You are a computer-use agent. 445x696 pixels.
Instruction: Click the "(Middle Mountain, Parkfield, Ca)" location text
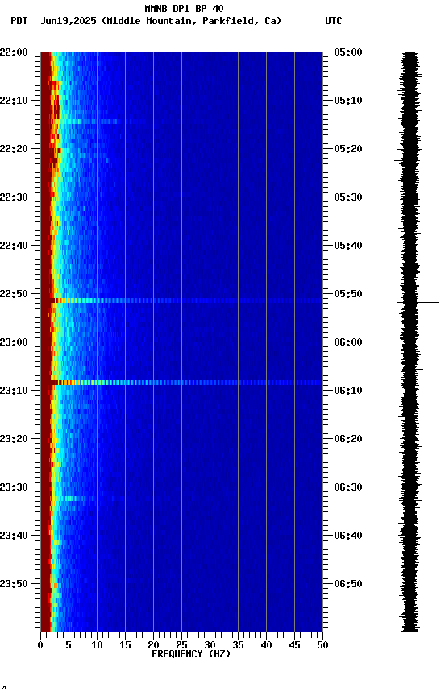pyautogui.click(x=191, y=21)
